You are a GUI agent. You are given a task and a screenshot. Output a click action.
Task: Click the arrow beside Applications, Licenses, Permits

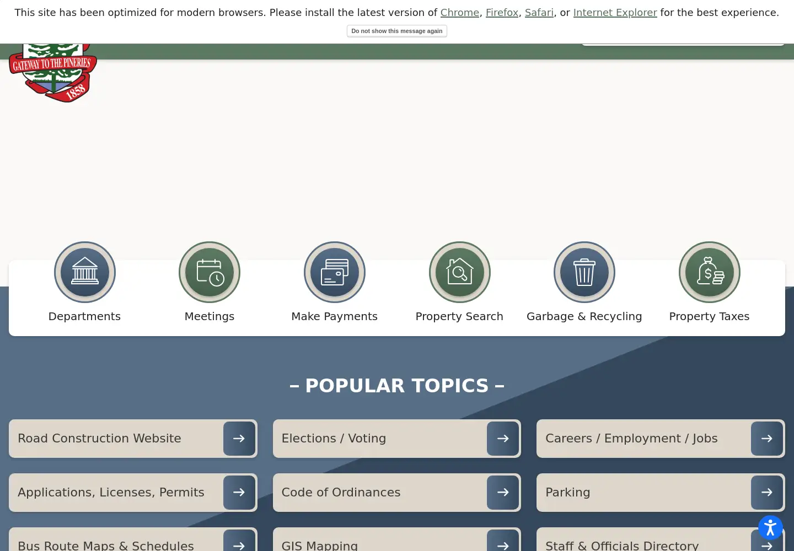pyautogui.click(x=239, y=493)
